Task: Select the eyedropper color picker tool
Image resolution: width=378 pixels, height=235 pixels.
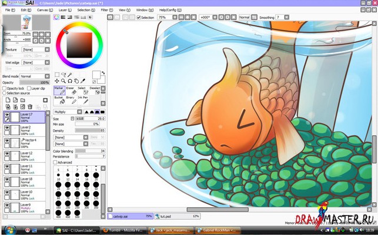Action: [x=83, y=81]
